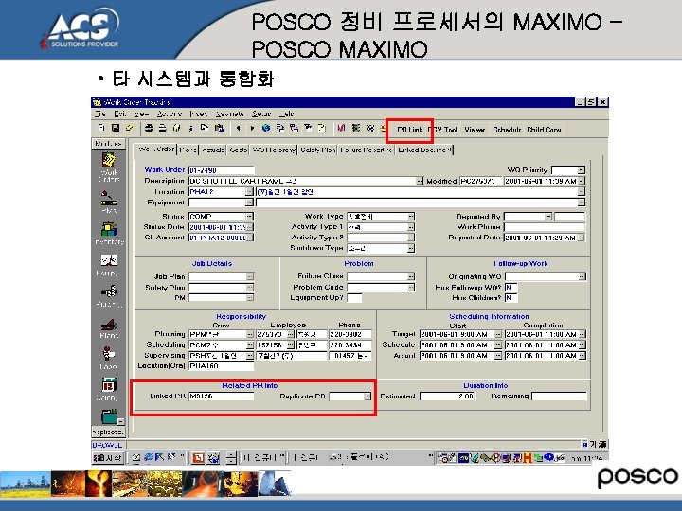Click the Has Followup WO? field

(x=511, y=288)
